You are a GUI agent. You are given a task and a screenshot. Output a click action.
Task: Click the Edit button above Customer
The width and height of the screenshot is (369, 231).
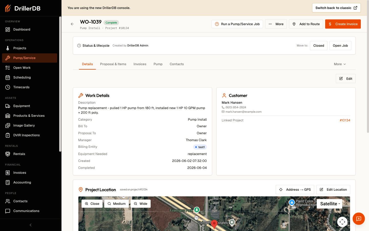pos(346,79)
